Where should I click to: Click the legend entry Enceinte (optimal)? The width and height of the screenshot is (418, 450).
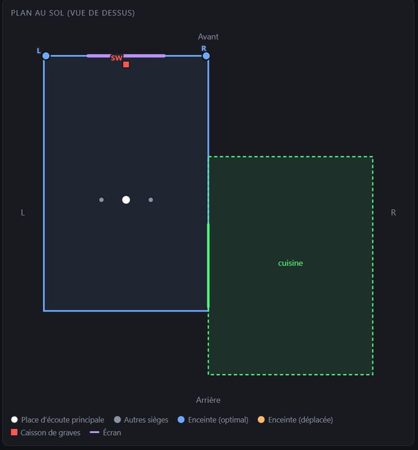[x=213, y=420]
